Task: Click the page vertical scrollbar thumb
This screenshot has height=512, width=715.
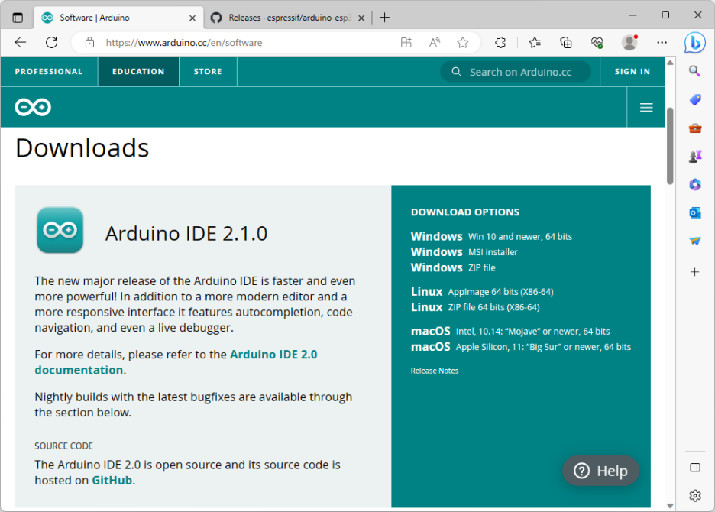Action: click(670, 146)
